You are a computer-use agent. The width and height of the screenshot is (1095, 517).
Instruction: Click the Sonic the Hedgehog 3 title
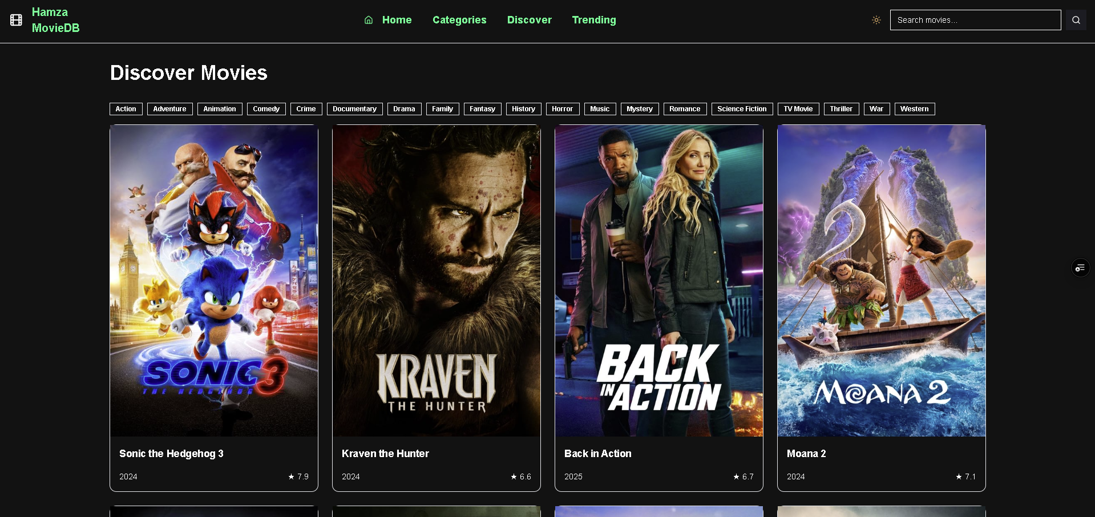coord(171,454)
